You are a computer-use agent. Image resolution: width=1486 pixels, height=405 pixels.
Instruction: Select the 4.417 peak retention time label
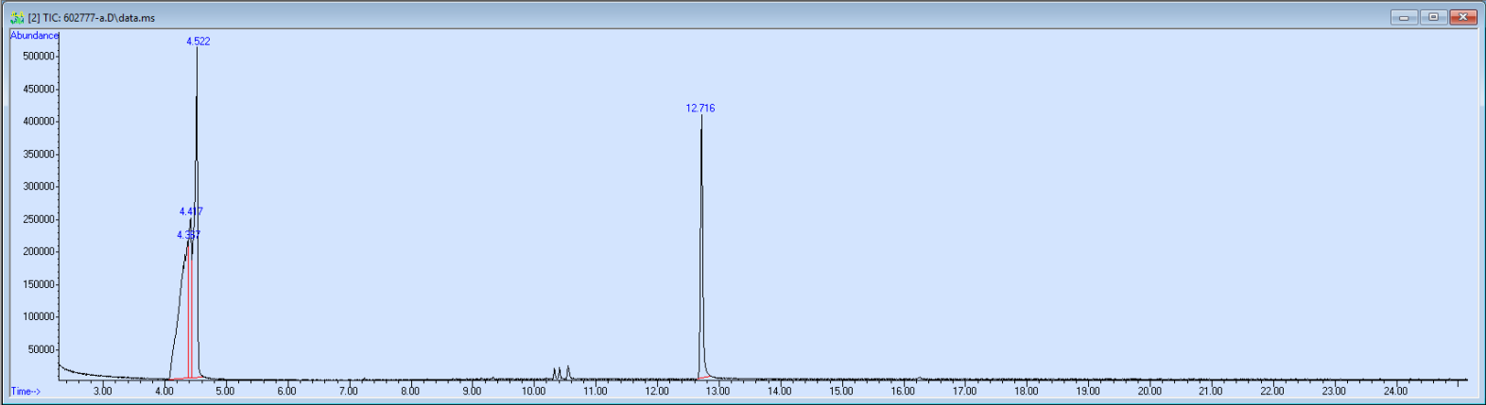[x=191, y=211]
